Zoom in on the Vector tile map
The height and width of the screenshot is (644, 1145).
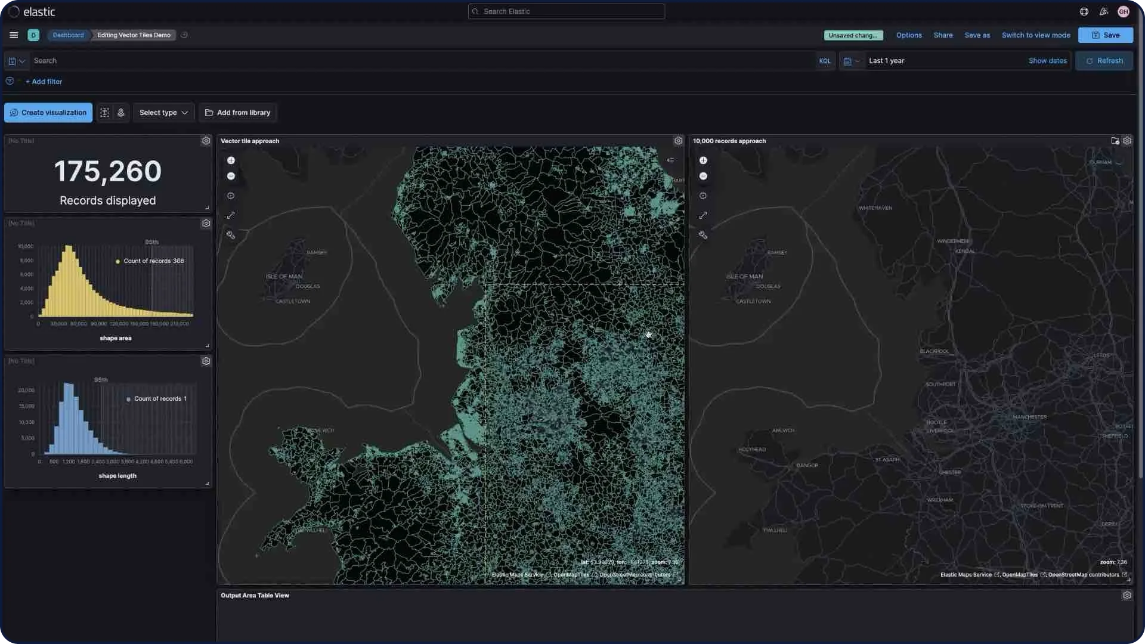click(231, 160)
